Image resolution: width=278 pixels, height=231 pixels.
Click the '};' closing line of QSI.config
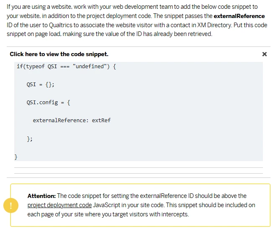(30, 139)
